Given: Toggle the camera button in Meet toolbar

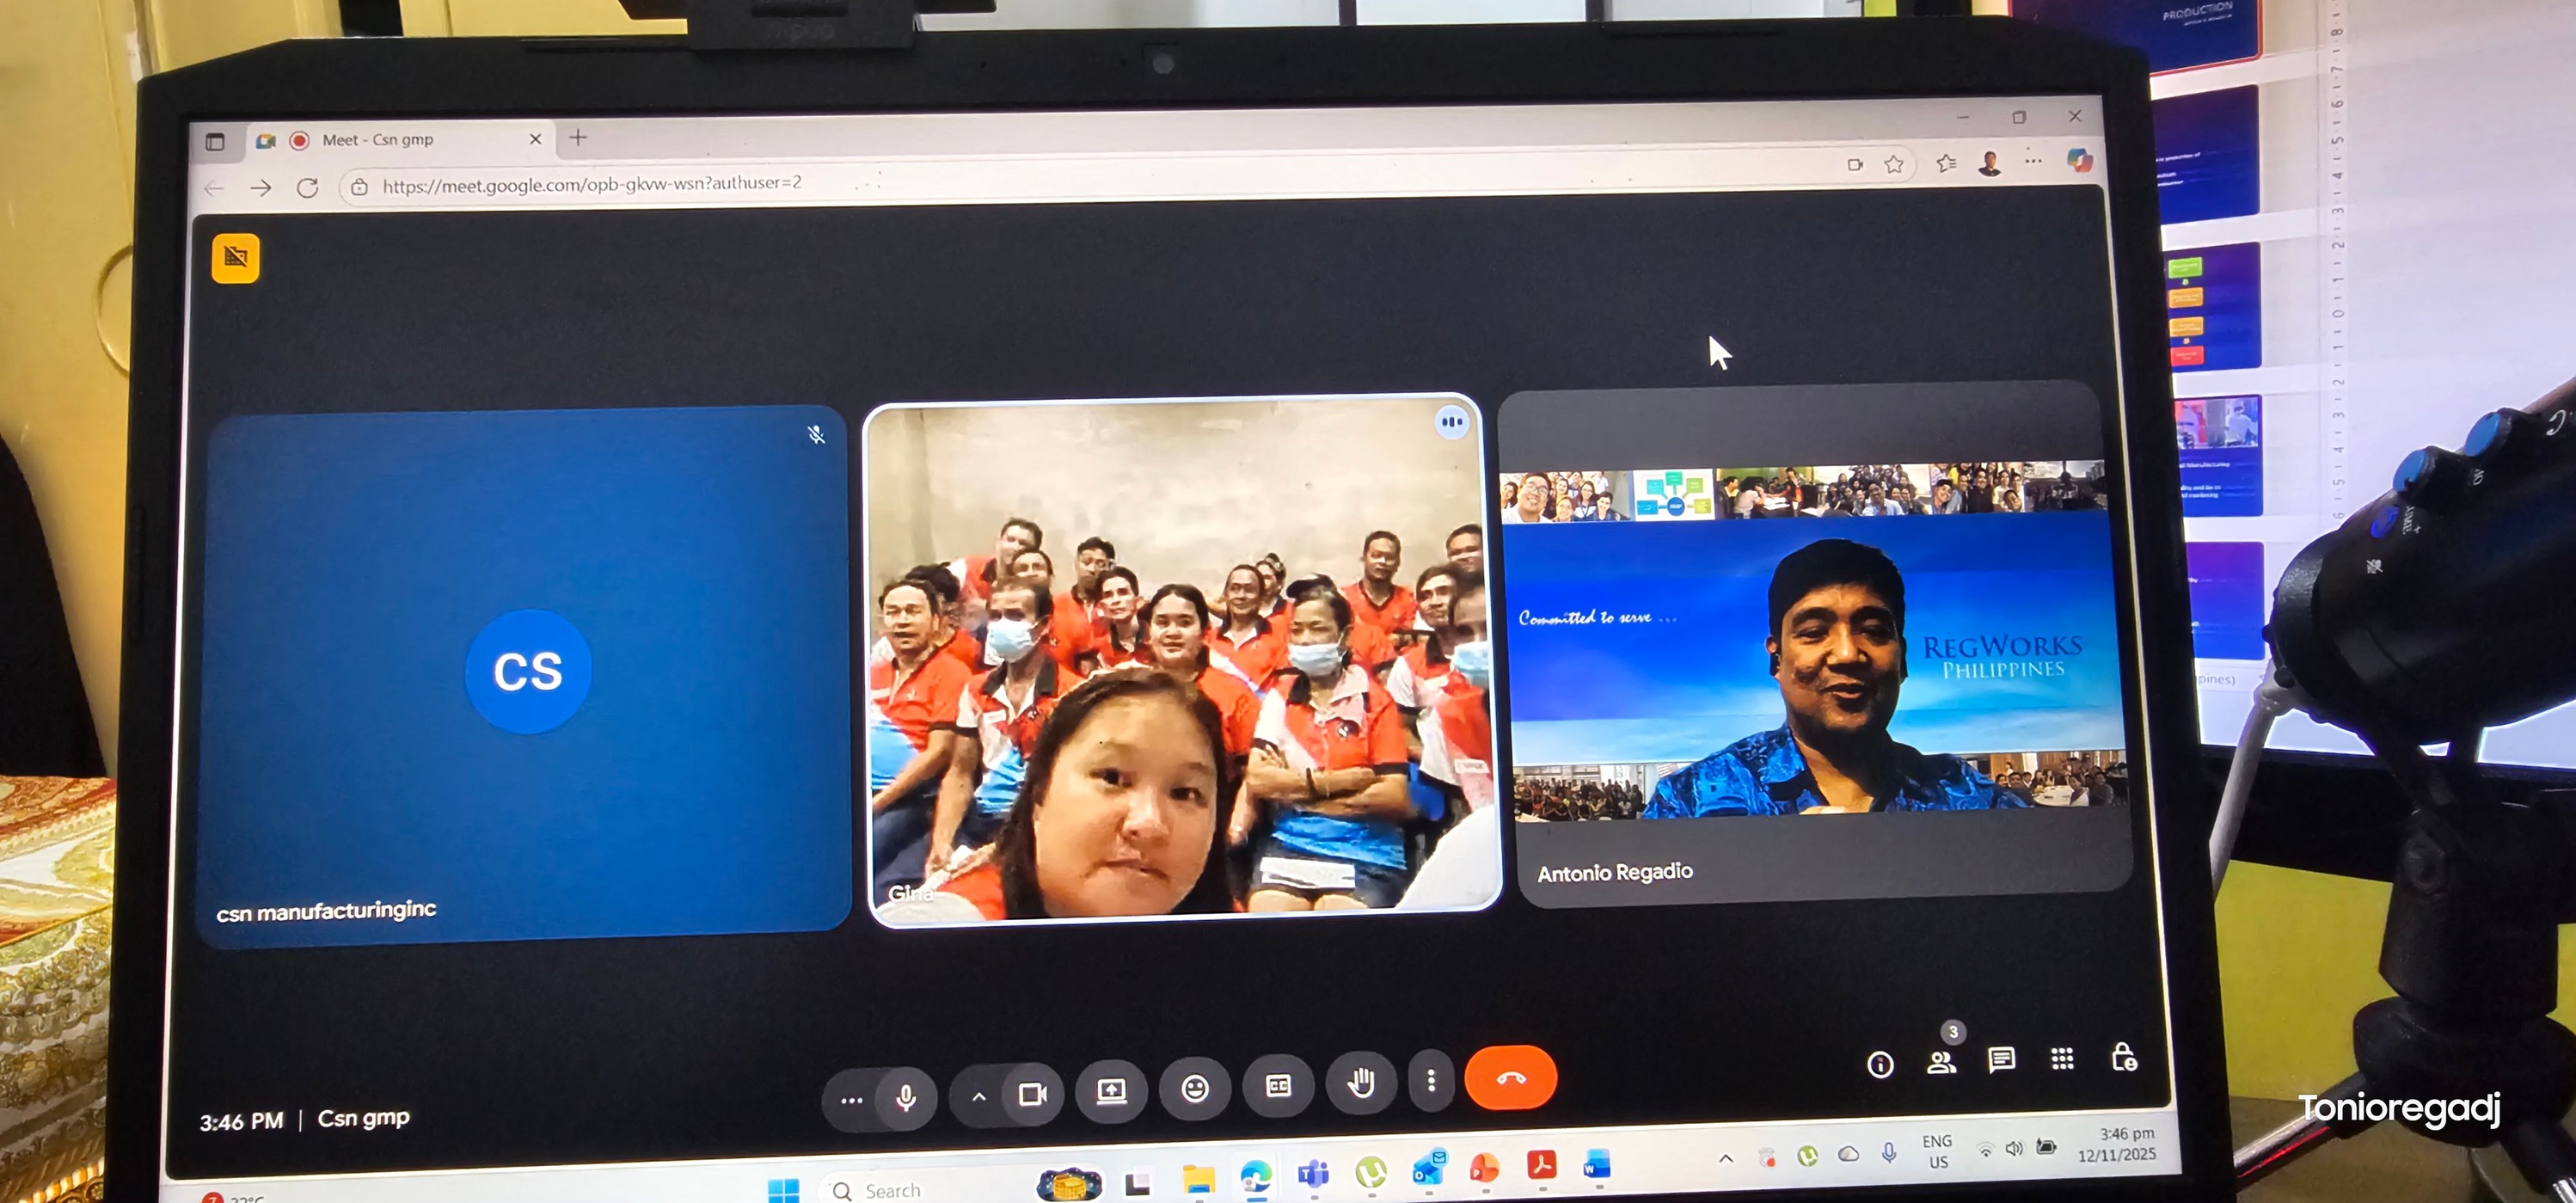Looking at the screenshot, I should point(1032,1094).
